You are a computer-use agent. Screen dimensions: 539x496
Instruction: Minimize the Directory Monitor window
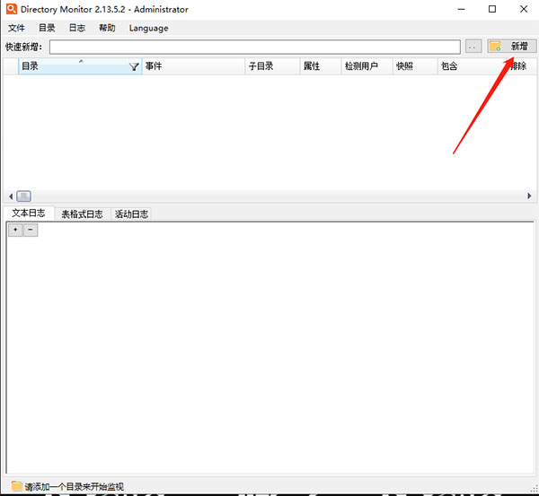(x=462, y=9)
